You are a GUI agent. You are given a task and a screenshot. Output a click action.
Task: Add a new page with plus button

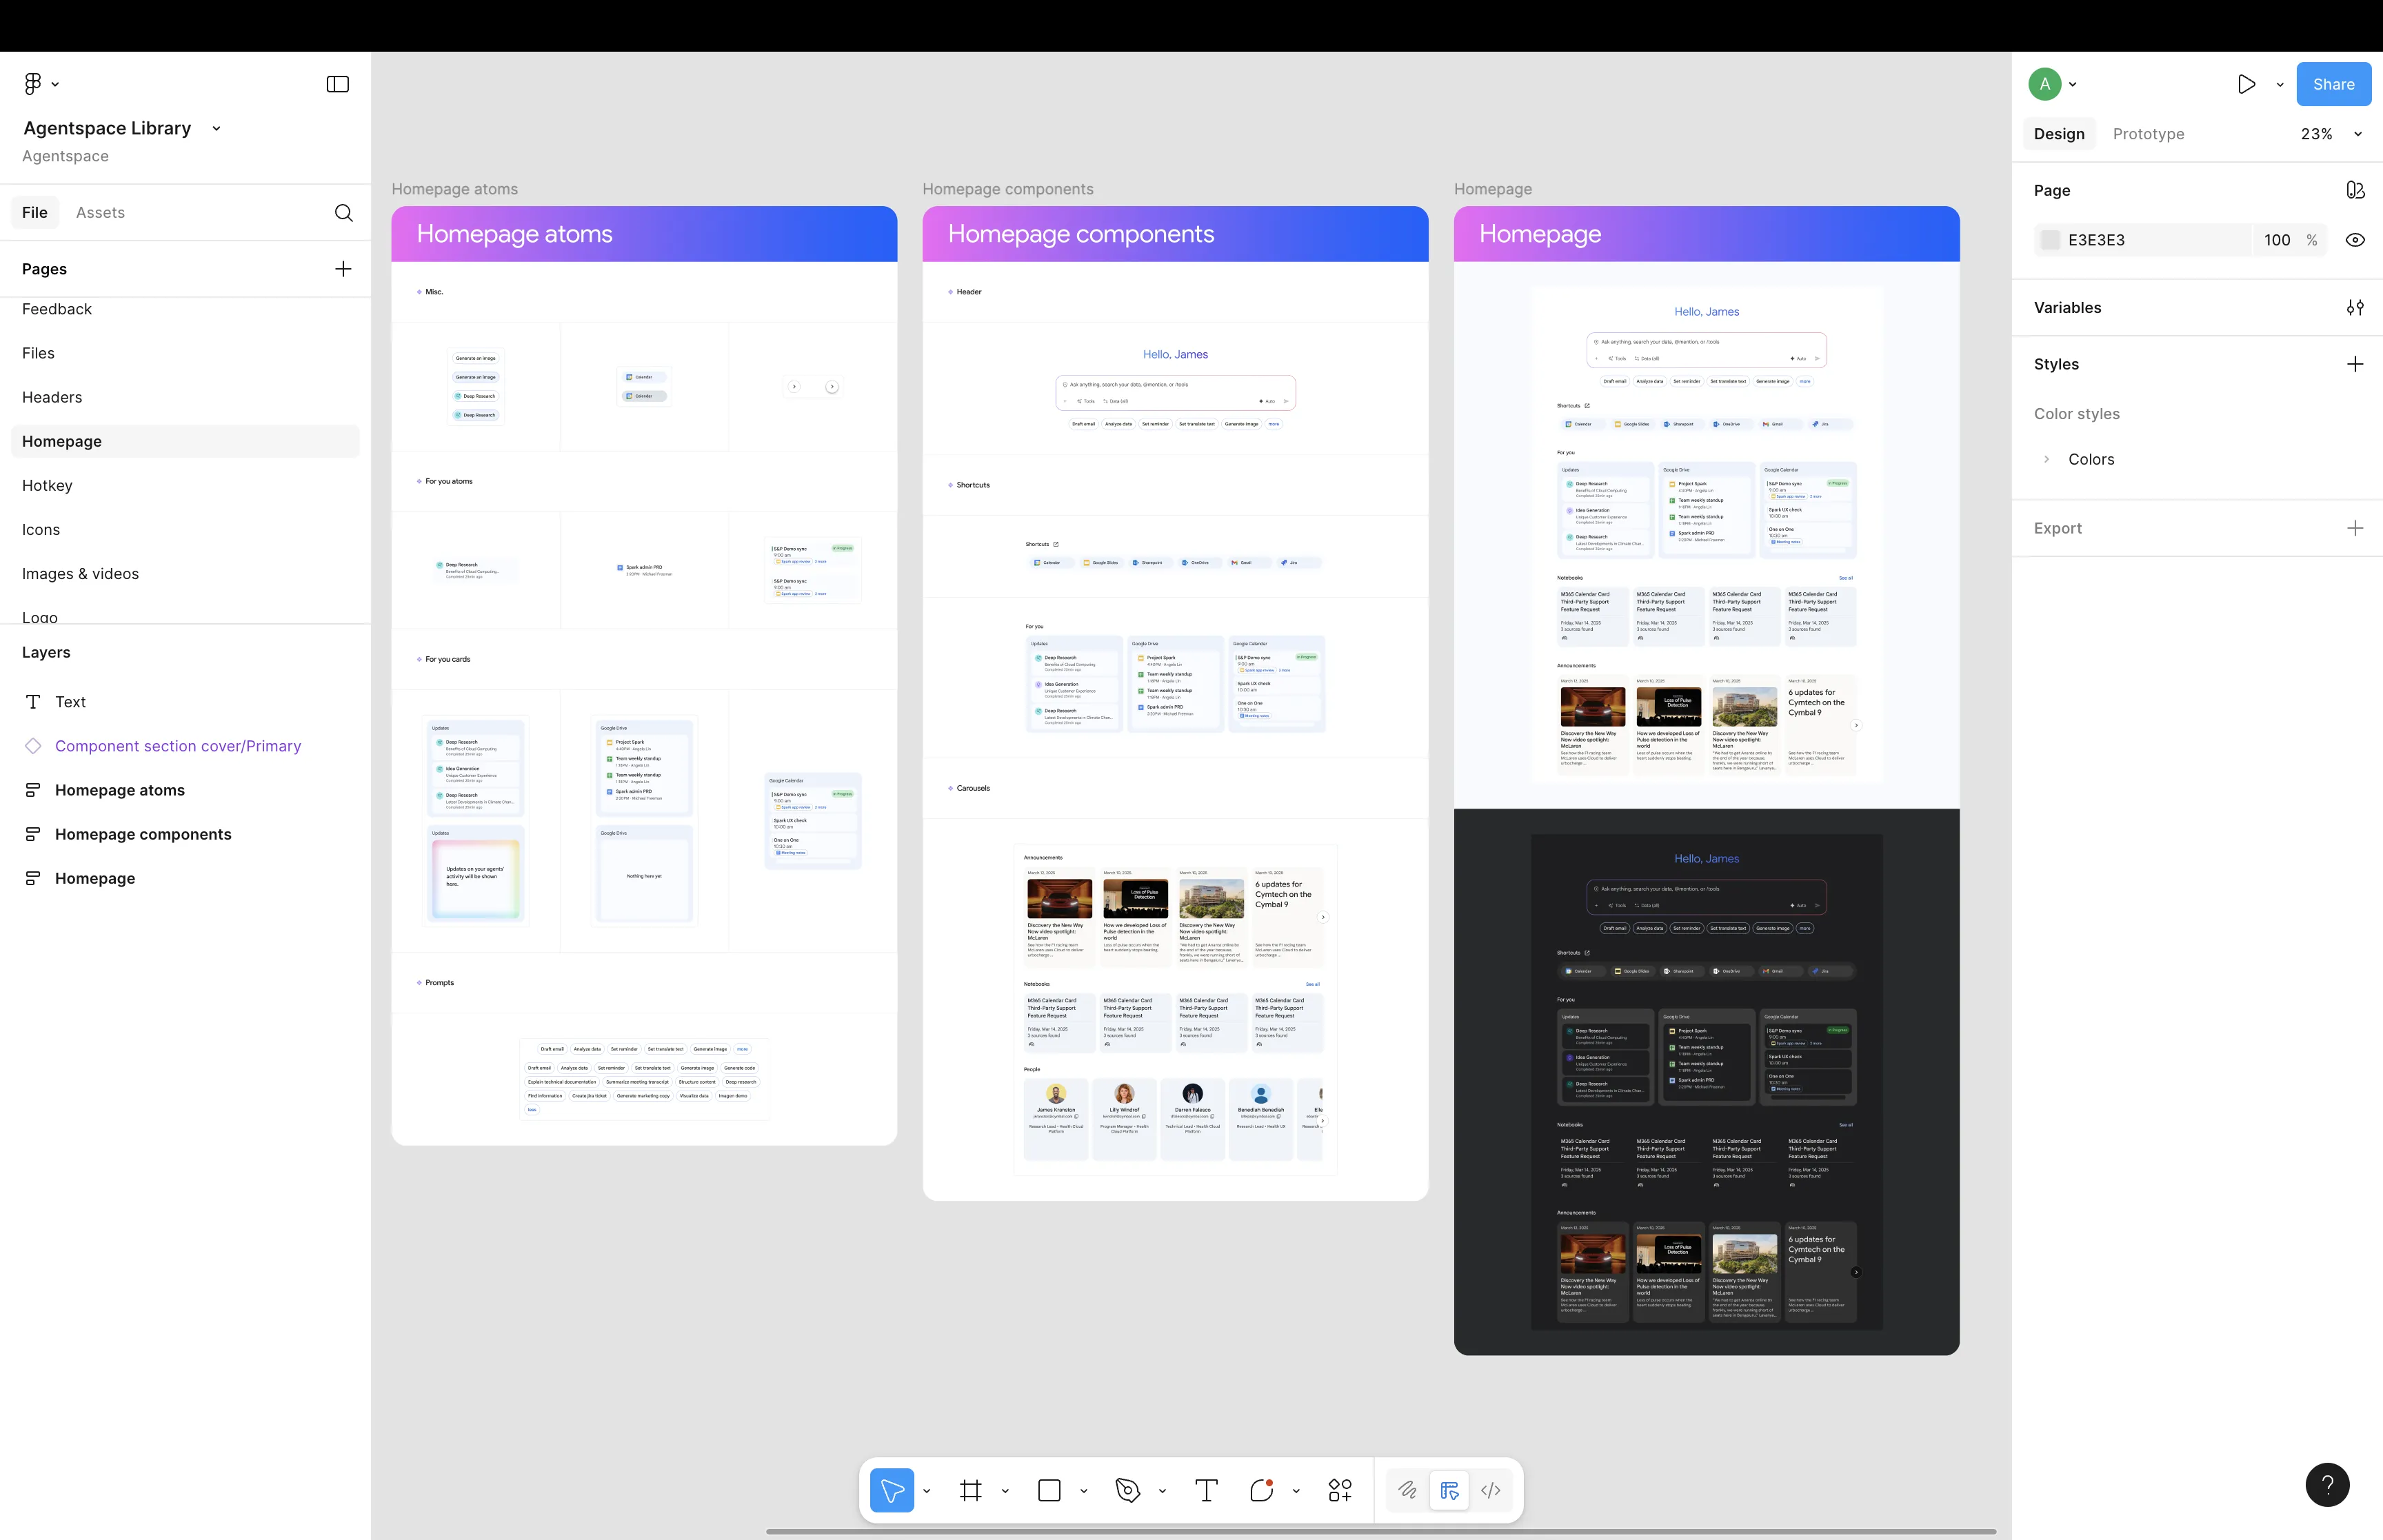(343, 269)
